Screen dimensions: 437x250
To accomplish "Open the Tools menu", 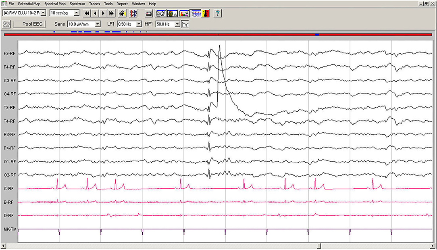I will coord(108,4).
